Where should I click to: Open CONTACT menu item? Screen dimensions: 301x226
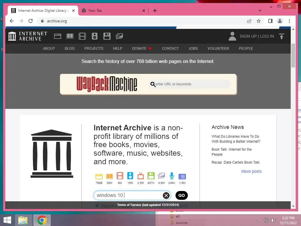point(170,49)
